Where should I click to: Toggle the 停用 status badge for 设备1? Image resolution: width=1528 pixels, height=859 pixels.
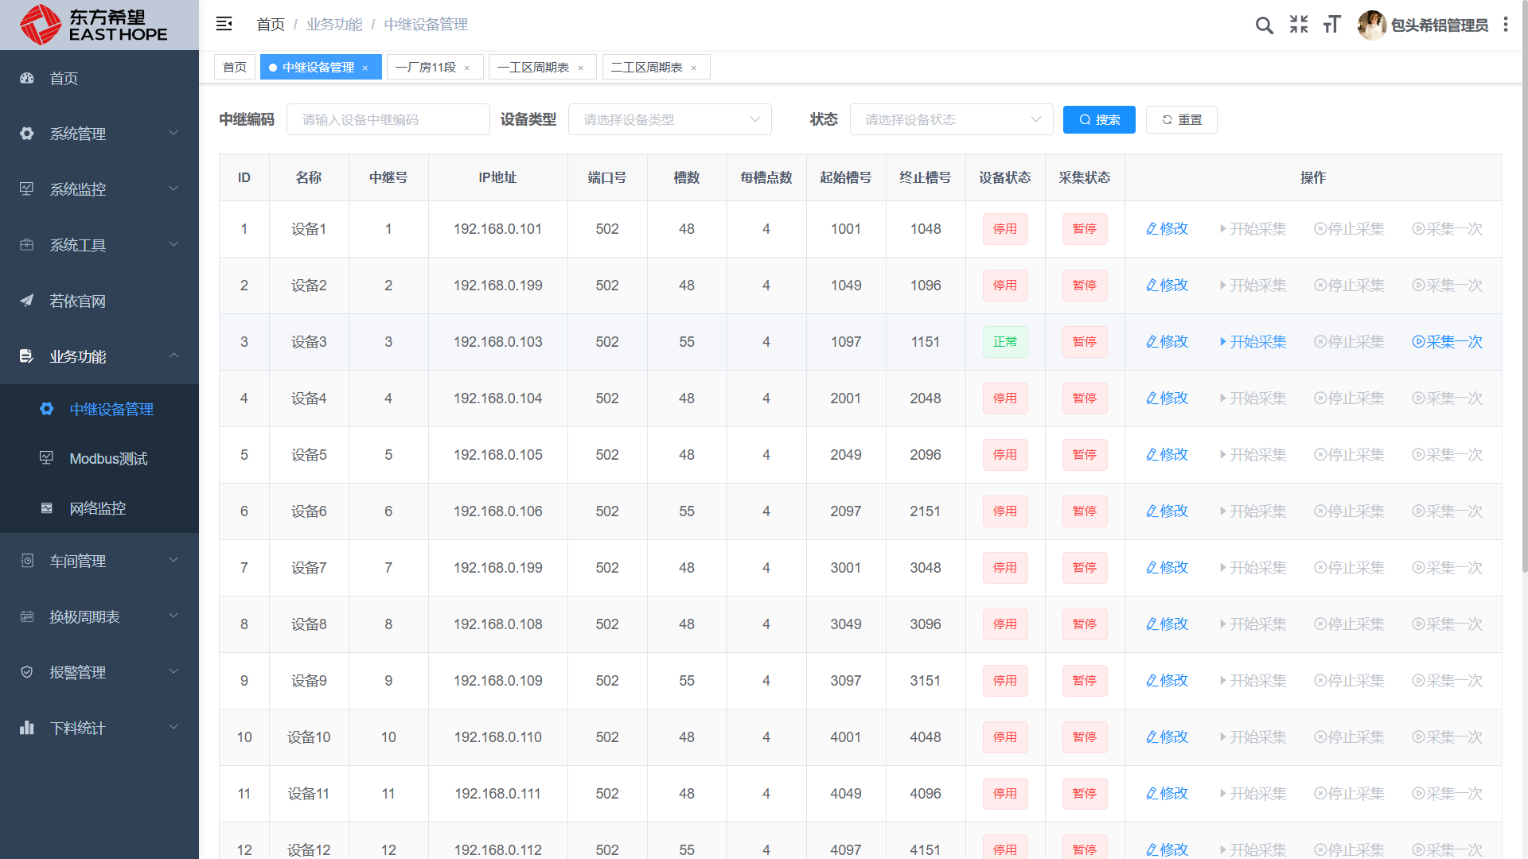click(1004, 229)
